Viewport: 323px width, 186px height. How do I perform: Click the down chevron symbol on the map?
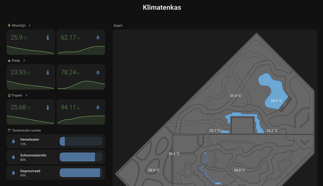tap(305, 142)
